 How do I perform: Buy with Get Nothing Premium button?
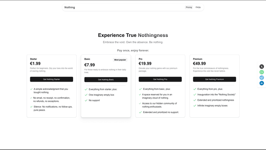214,79
